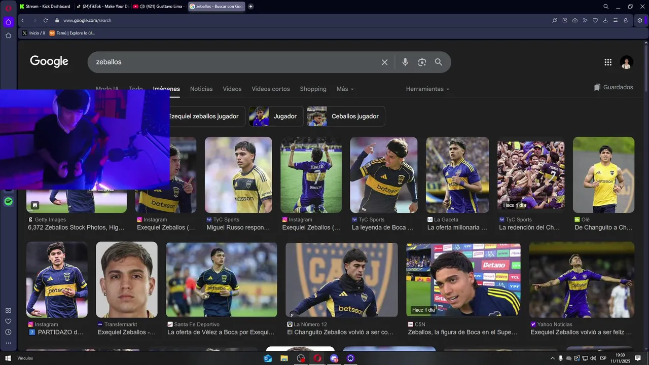The height and width of the screenshot is (365, 649).
Task: Filter by Jugador chip
Action: tap(276, 116)
